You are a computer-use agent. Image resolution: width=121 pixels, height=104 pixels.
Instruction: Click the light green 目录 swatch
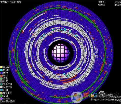[x=2, y=78]
